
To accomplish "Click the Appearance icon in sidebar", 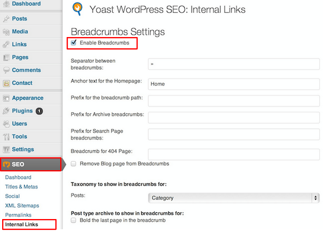I will 6,98.
